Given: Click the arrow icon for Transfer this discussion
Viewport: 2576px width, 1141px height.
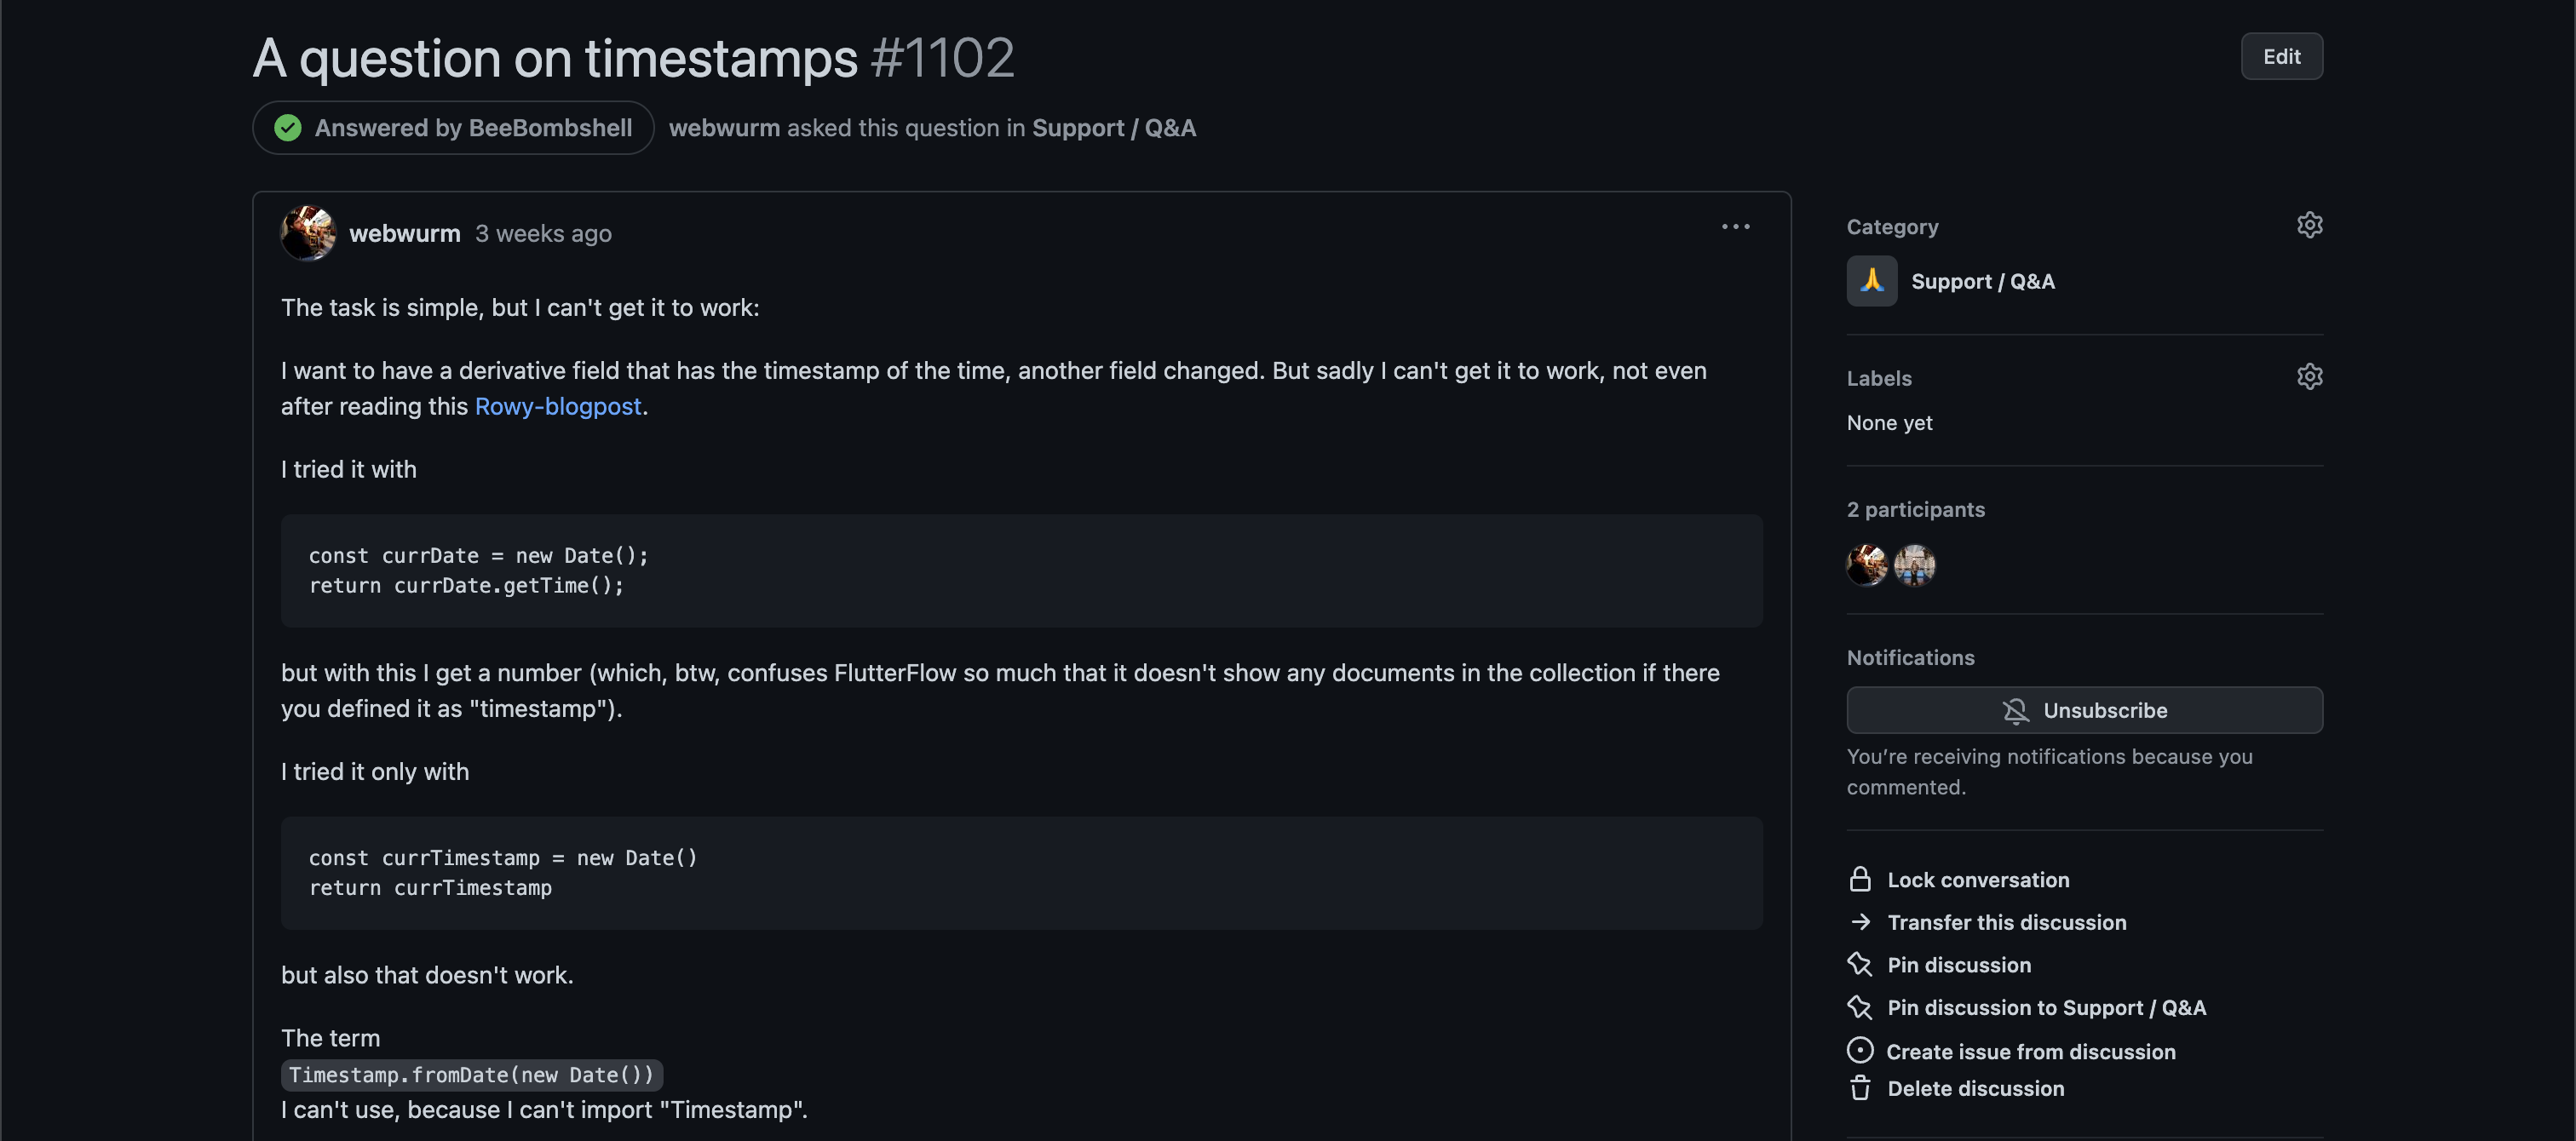Looking at the screenshot, I should tap(1859, 922).
